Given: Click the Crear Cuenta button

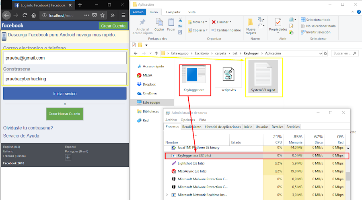Looking at the screenshot, I should click(x=113, y=26).
